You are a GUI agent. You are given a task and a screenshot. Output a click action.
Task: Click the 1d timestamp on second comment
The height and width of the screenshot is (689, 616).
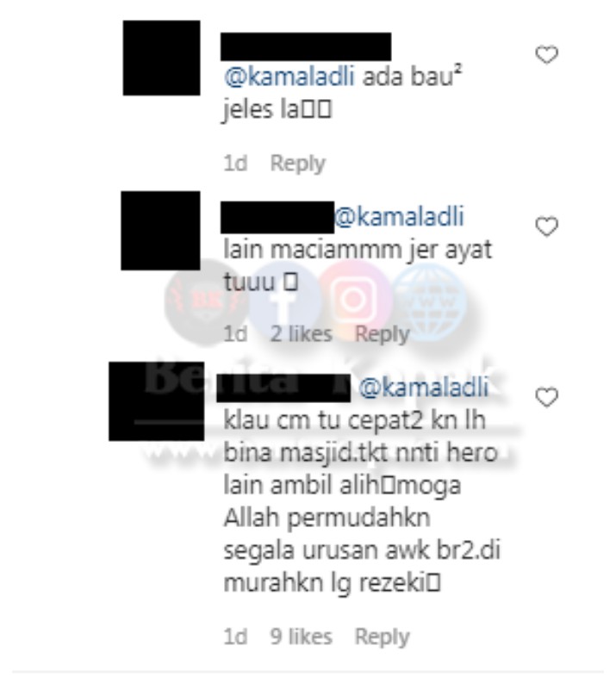pyautogui.click(x=236, y=334)
